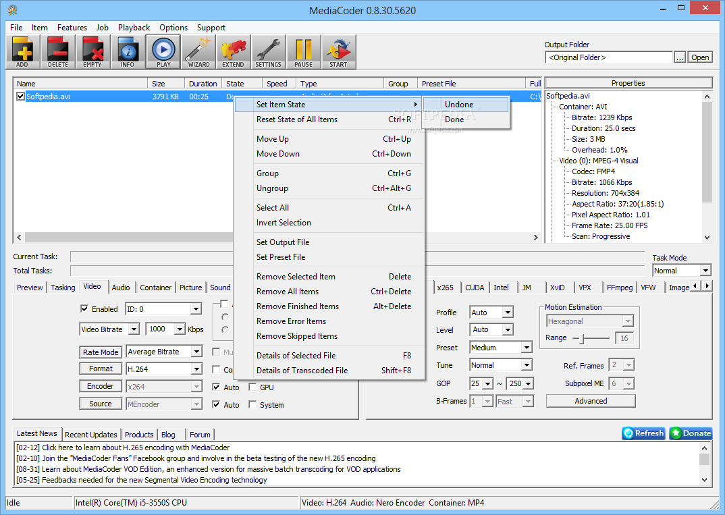725x515 pixels.
Task: Open the video ID: 0 dropdown
Action: (196, 309)
